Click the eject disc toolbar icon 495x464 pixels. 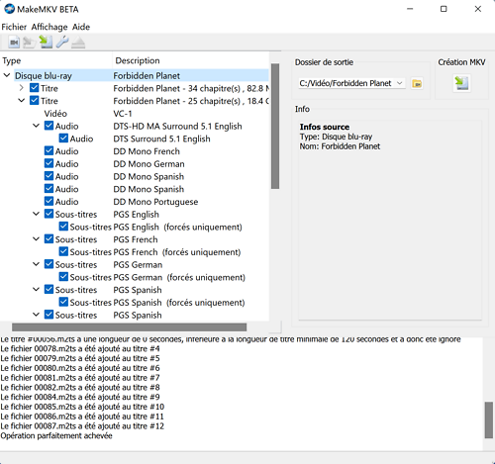[78, 43]
